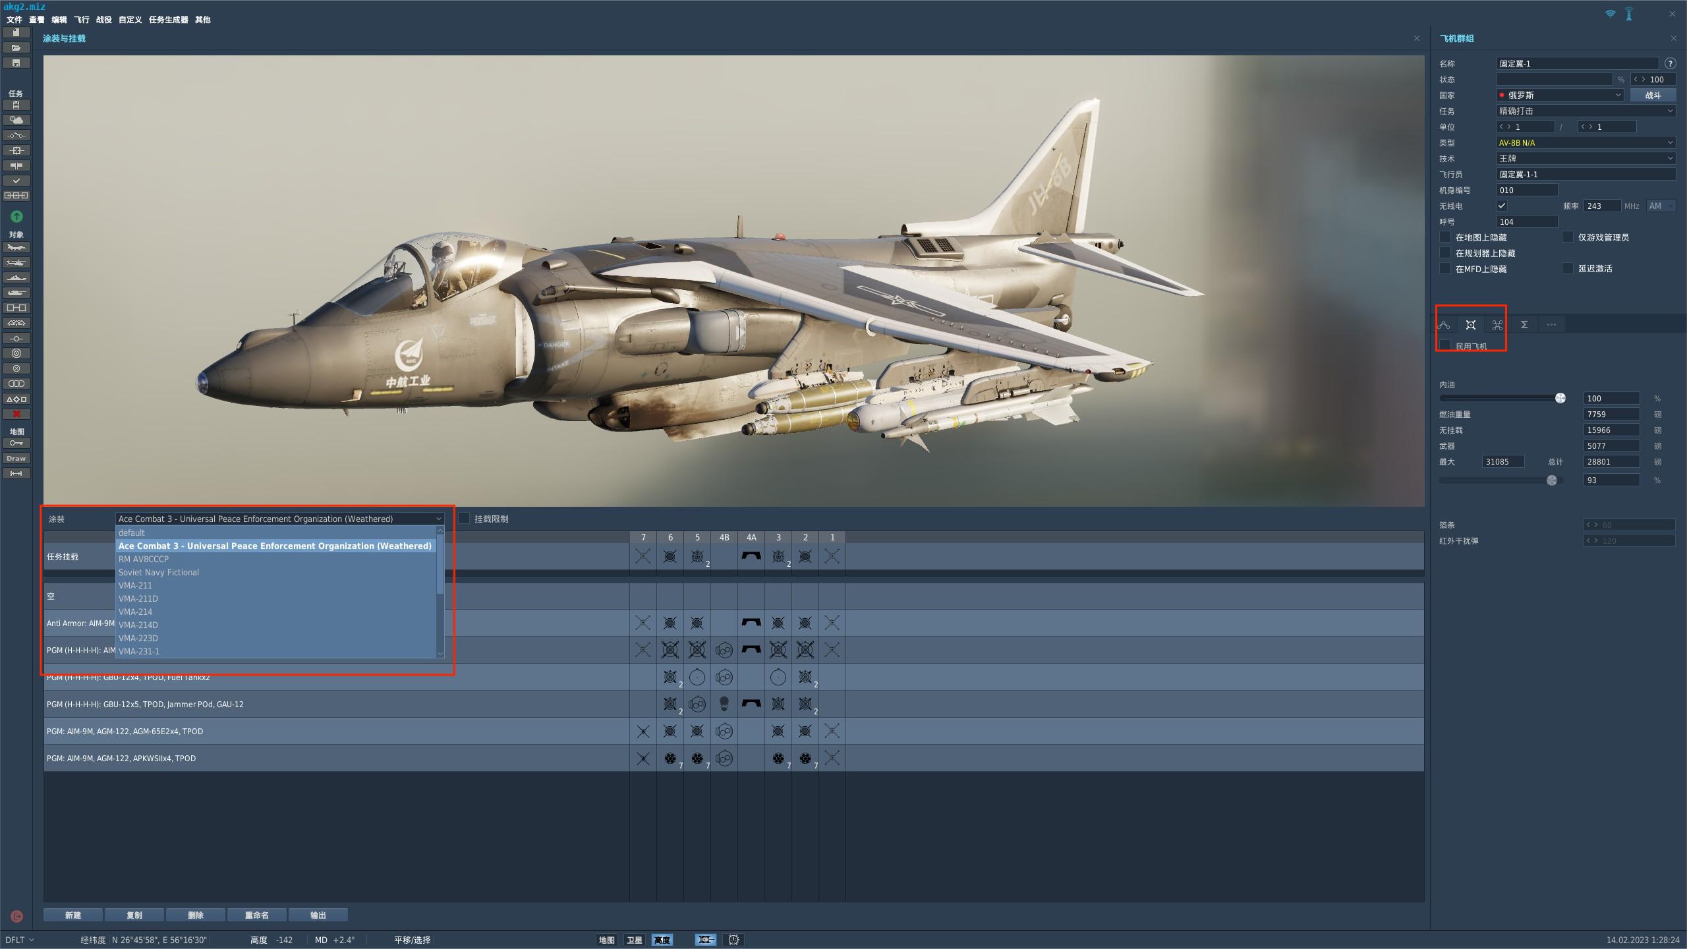Select the ship group tool
This screenshot has height=949, width=1687.
coord(16,277)
